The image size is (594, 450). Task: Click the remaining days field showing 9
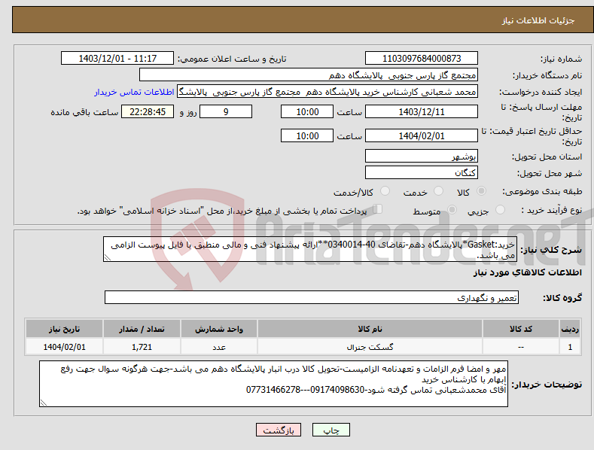coord(226,111)
